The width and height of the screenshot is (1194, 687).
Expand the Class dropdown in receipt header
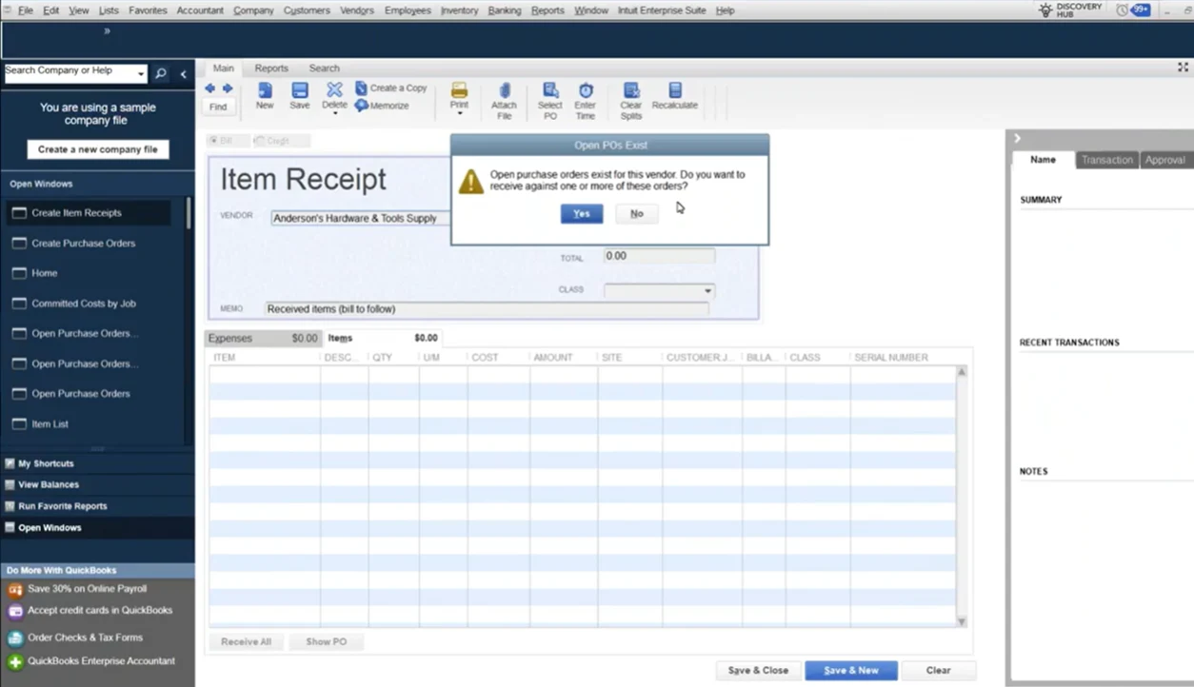coord(707,290)
